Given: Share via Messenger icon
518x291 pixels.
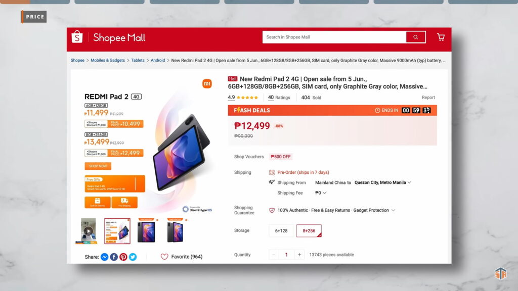Looking at the screenshot, I should click(104, 257).
